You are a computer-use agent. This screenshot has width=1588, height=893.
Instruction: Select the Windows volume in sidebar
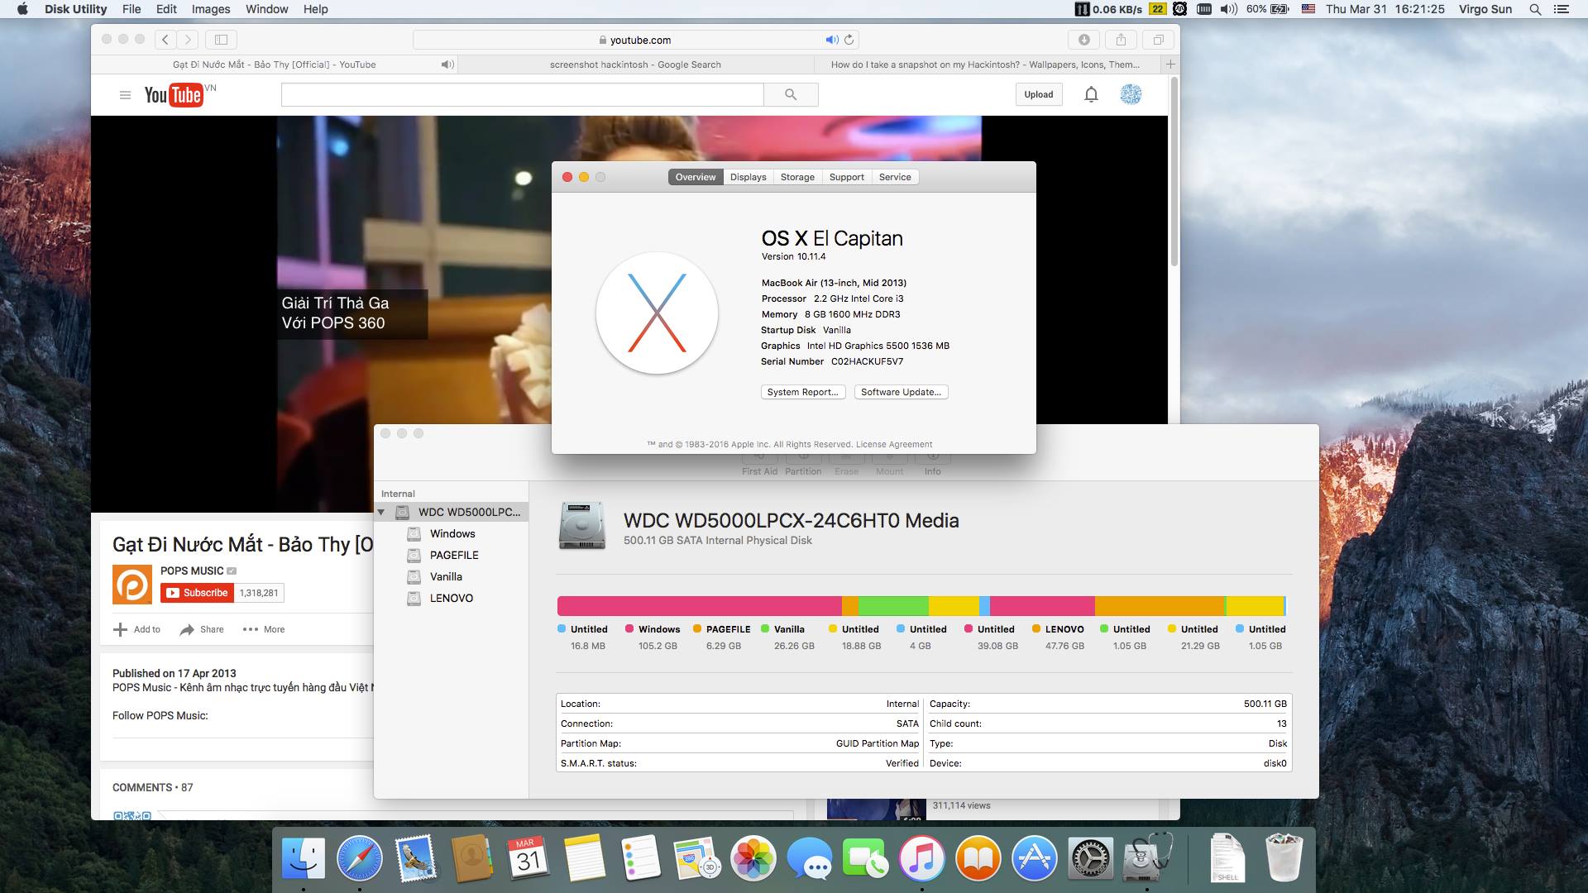pos(452,534)
